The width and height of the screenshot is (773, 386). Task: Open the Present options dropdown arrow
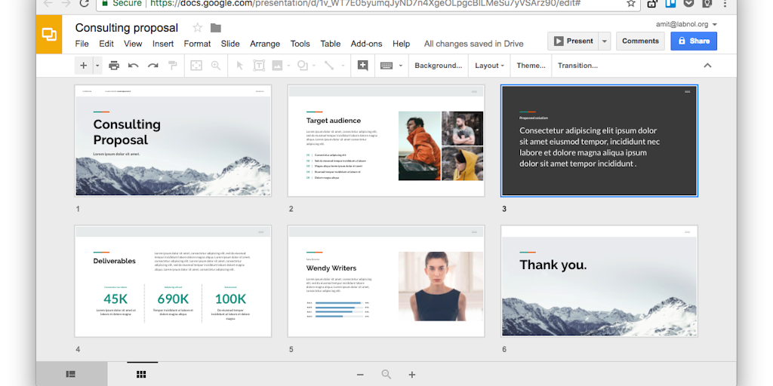(x=605, y=41)
